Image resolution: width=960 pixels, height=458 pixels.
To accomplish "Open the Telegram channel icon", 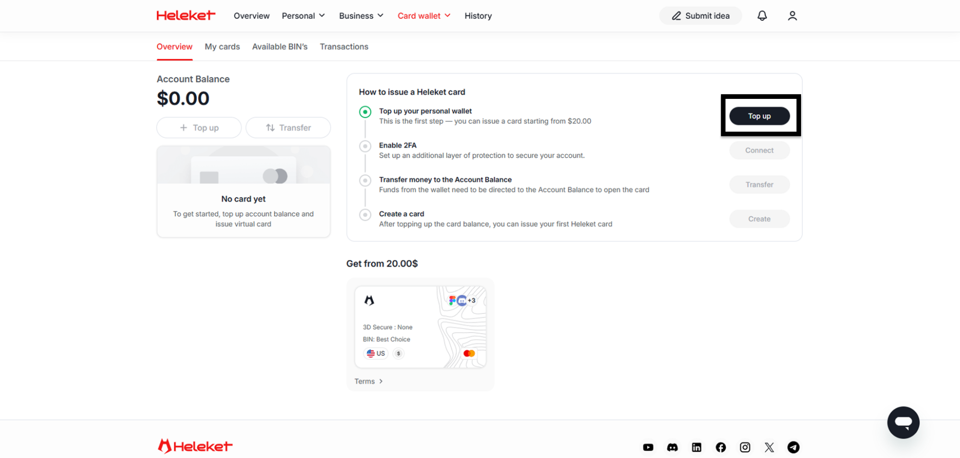I will [793, 447].
